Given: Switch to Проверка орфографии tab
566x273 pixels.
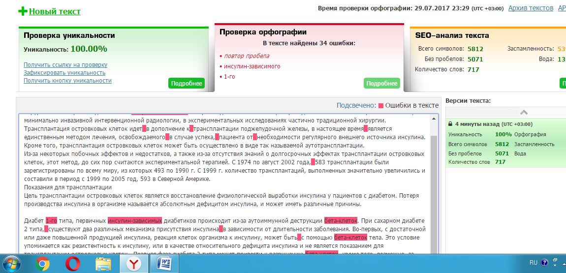Looking at the screenshot, I should 263,32.
